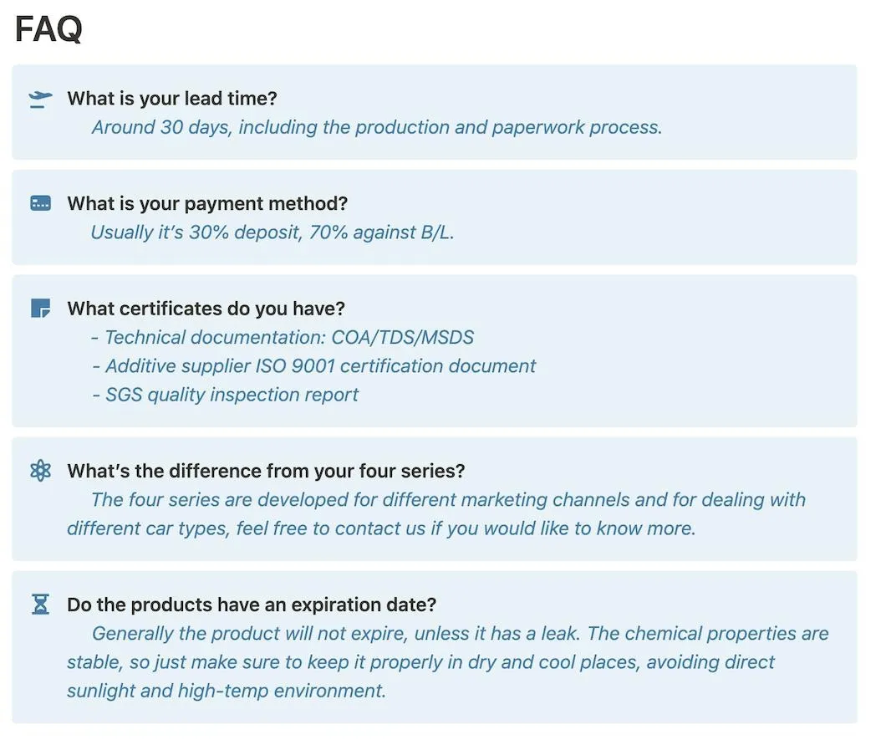
Task: Open the 'What certificates do you have?' question
Action: (206, 309)
